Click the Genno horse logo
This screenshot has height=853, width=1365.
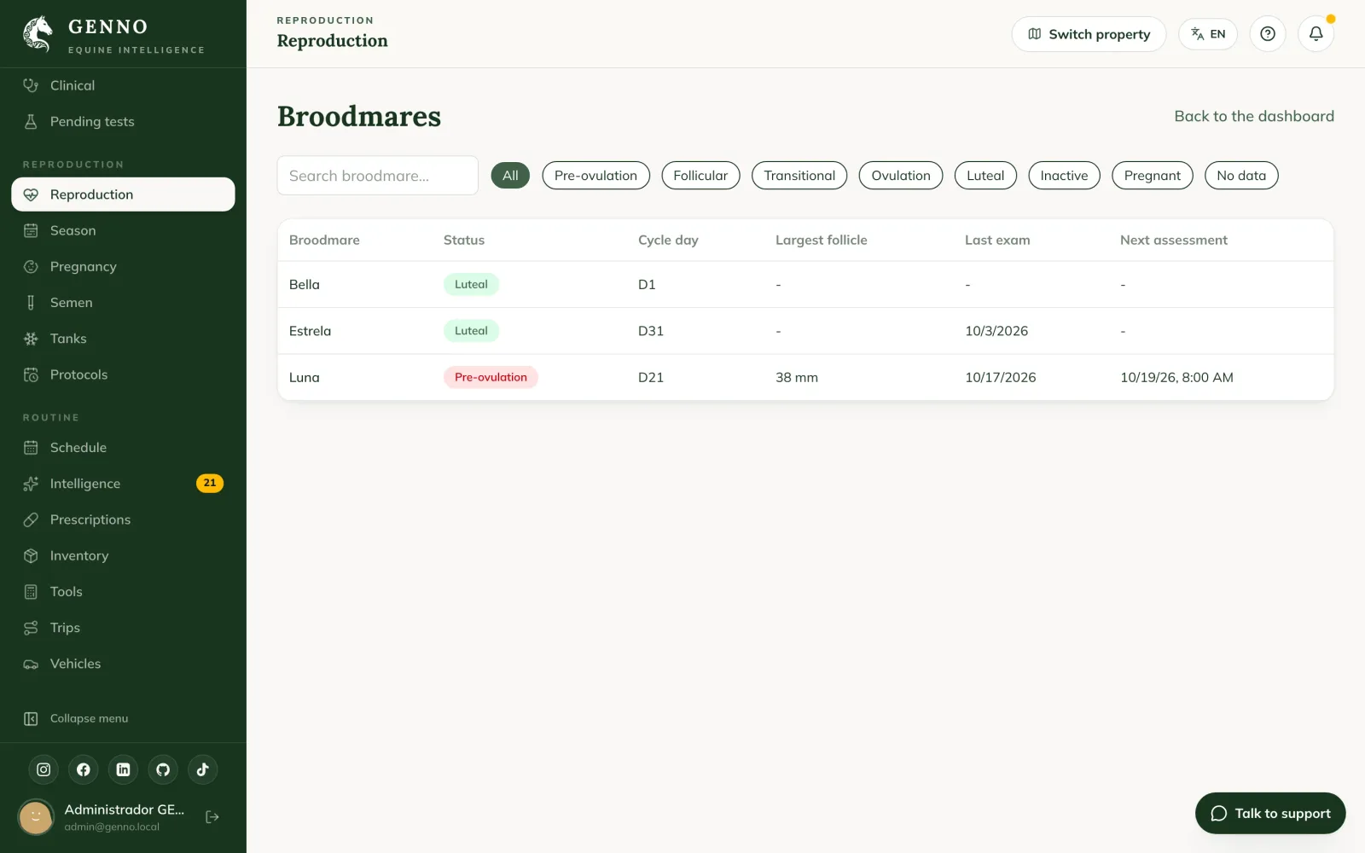(x=38, y=34)
